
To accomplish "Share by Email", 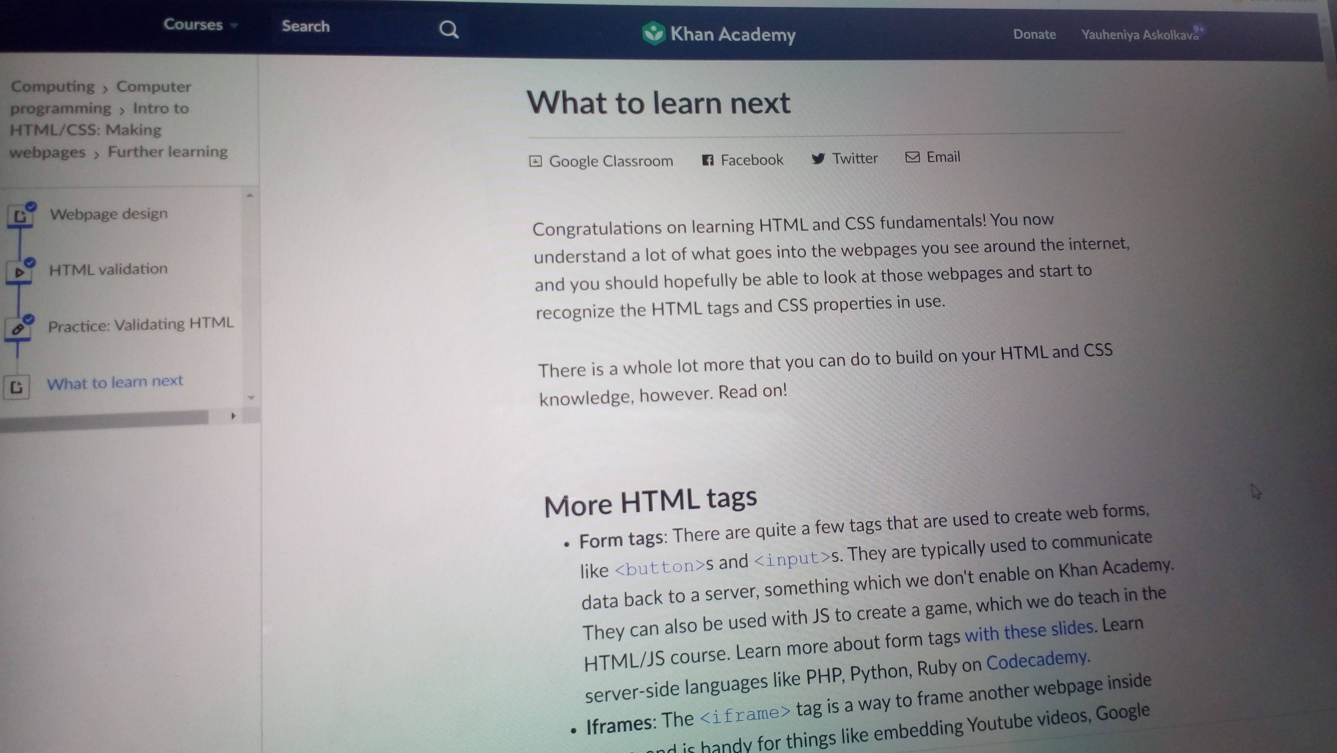I will 943,157.
